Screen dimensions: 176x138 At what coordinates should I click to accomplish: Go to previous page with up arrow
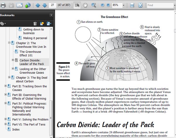[38, 5]
